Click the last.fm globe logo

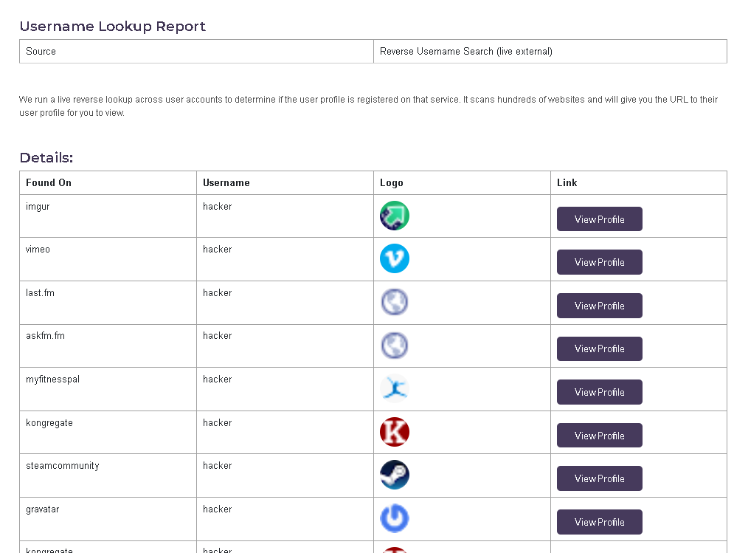pos(395,302)
